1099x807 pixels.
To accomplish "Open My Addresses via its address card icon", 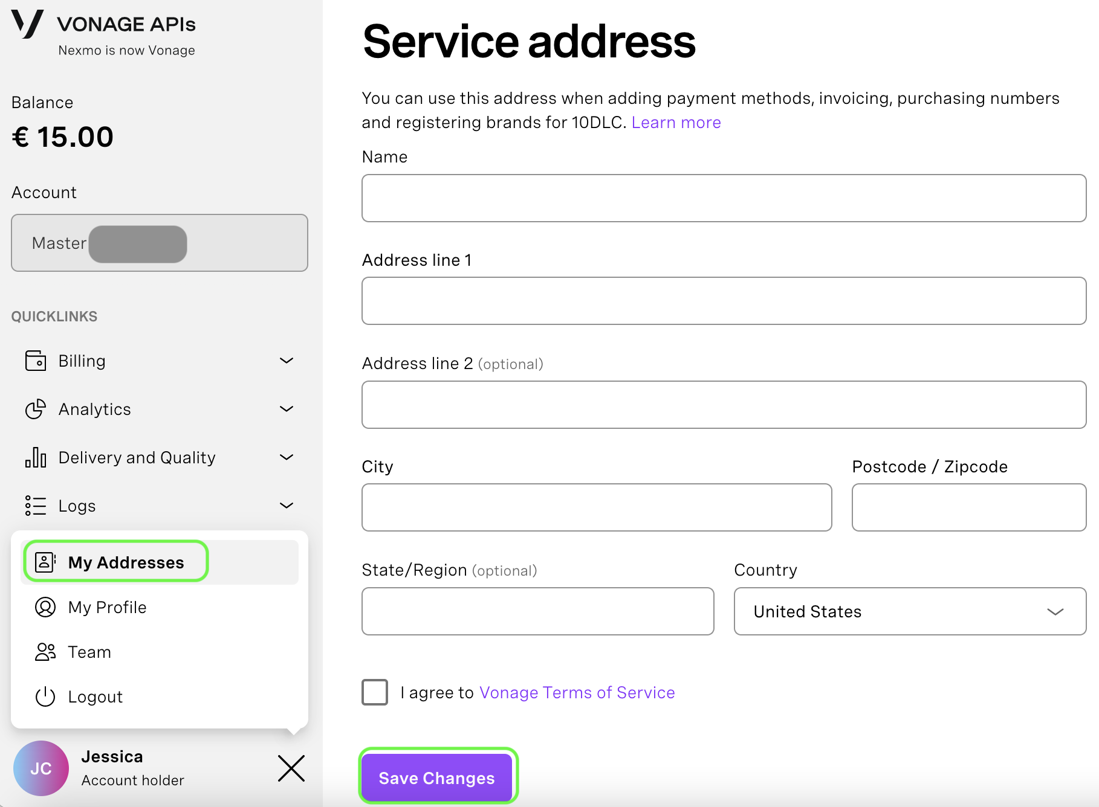I will (45, 561).
